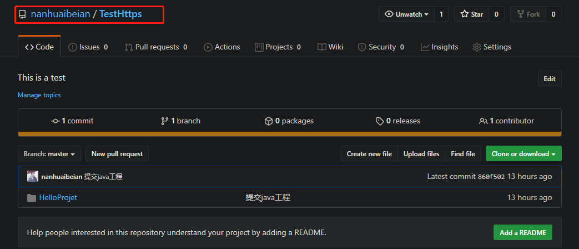Click the Issues tab circle icon

[x=73, y=47]
